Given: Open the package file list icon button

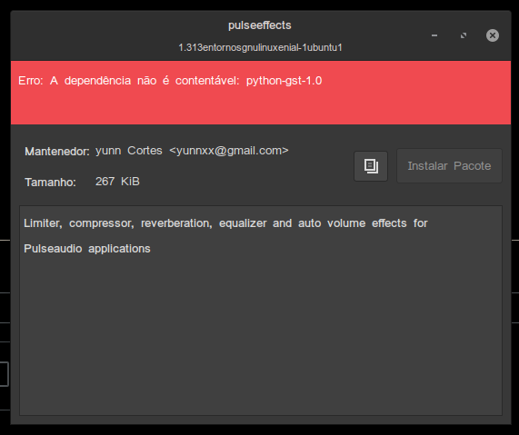Looking at the screenshot, I should (x=371, y=166).
